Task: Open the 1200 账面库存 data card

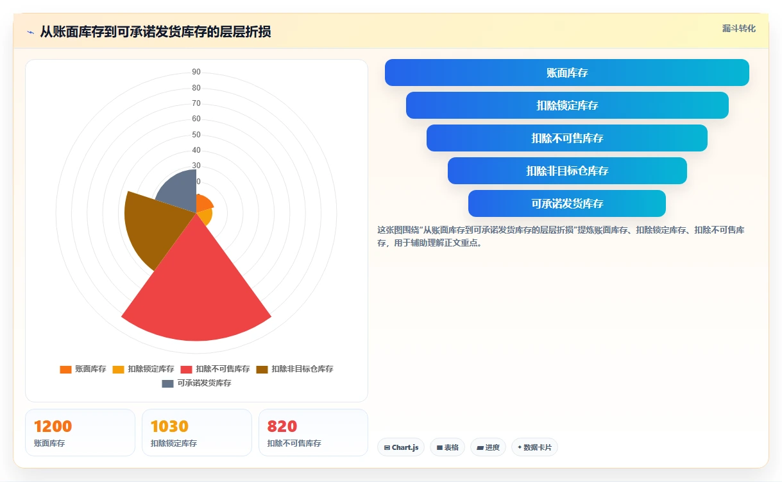Action: 80,433
